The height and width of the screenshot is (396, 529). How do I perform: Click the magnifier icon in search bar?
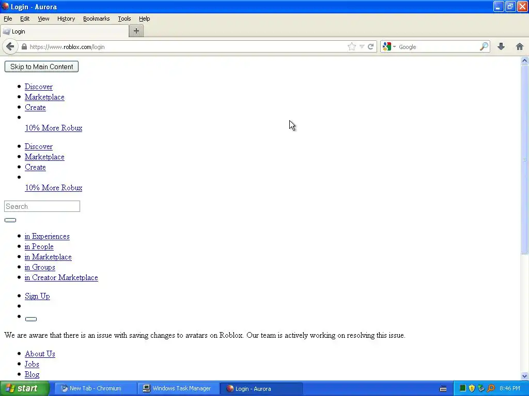pyautogui.click(x=484, y=46)
